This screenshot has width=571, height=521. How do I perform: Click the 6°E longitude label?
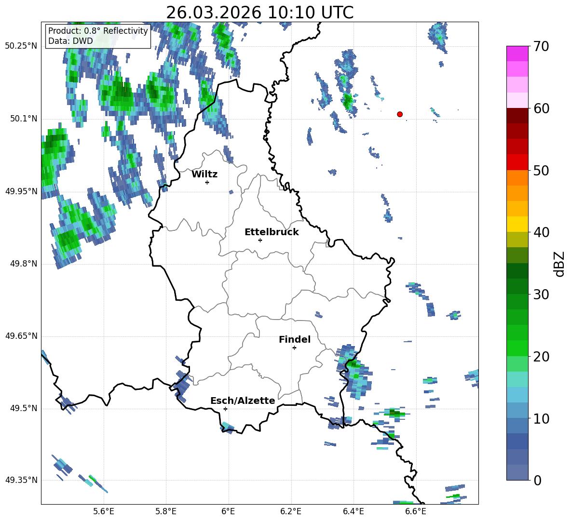pos(228,512)
